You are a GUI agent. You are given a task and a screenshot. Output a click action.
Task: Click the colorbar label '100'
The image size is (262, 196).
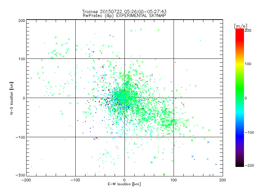click(x=248, y=64)
